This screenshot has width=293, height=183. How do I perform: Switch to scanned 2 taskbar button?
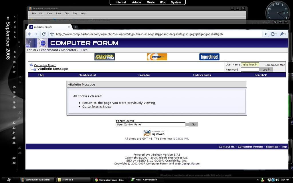[x=74, y=180]
